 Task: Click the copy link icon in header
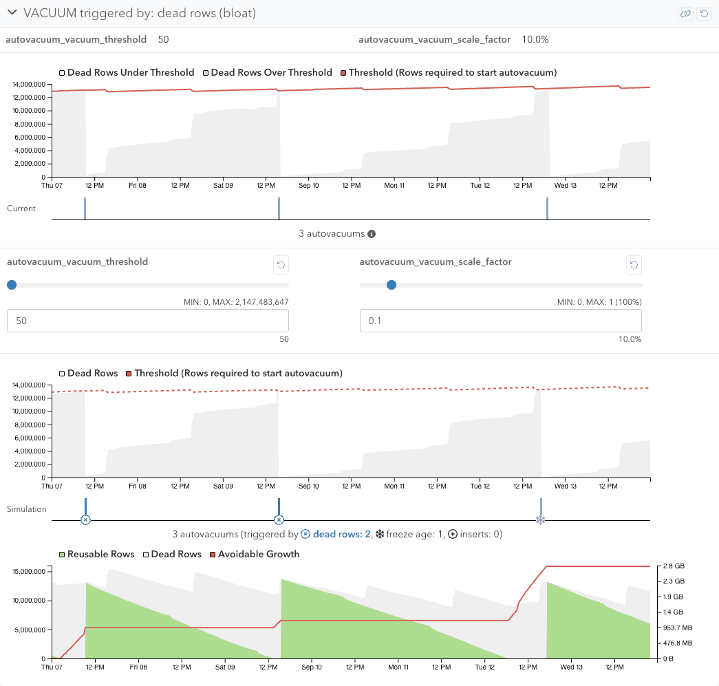click(685, 14)
